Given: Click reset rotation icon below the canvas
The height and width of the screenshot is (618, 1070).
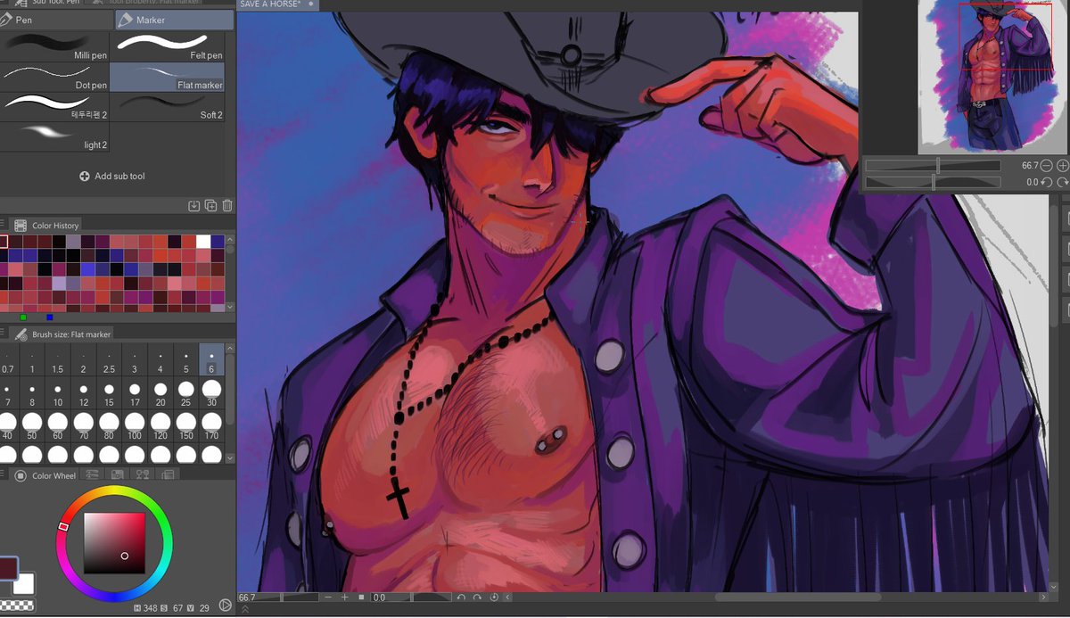Looking at the screenshot, I should [492, 597].
